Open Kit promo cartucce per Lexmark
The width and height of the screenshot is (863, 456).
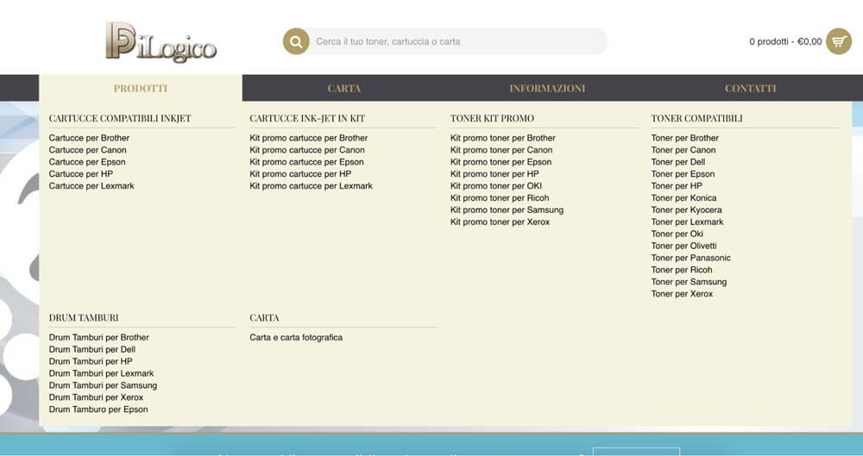(x=311, y=186)
